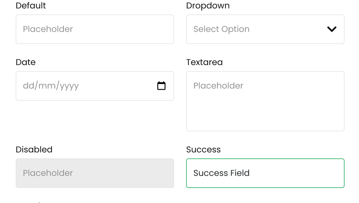The height and width of the screenshot is (203, 359).
Task: Click the Textarea field label
Action: [204, 62]
